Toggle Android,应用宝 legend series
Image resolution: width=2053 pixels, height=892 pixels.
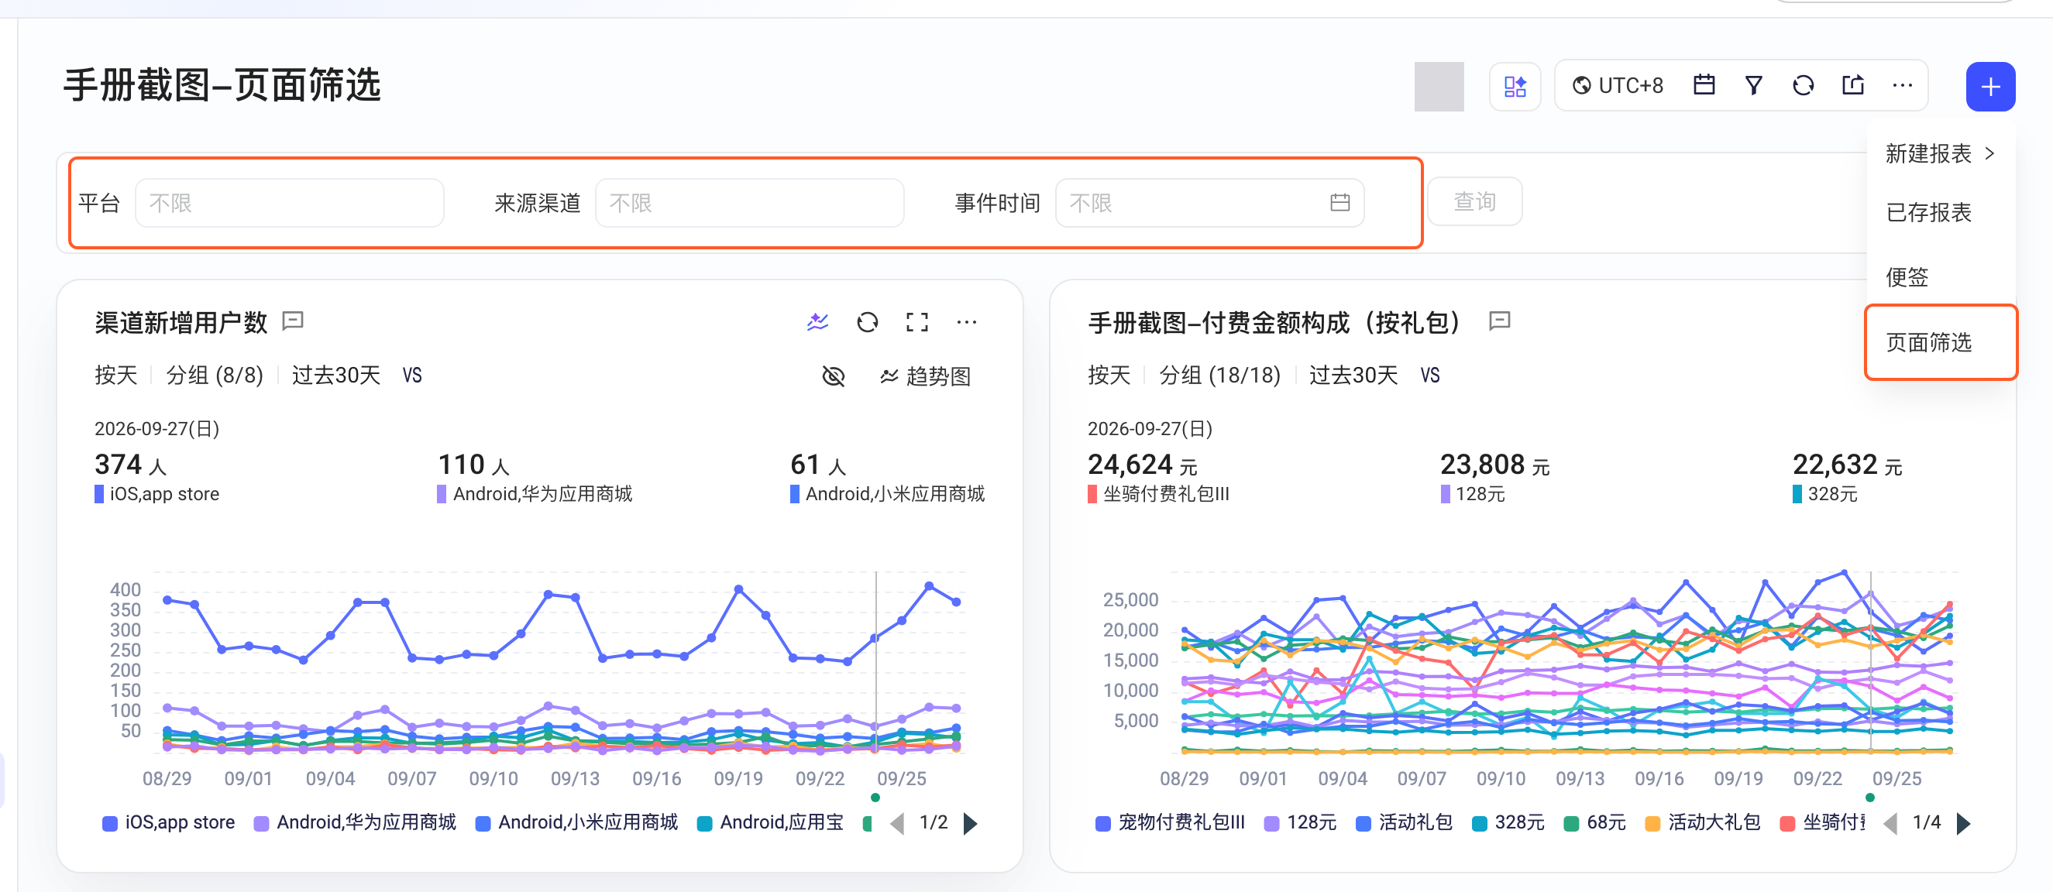coord(770,822)
